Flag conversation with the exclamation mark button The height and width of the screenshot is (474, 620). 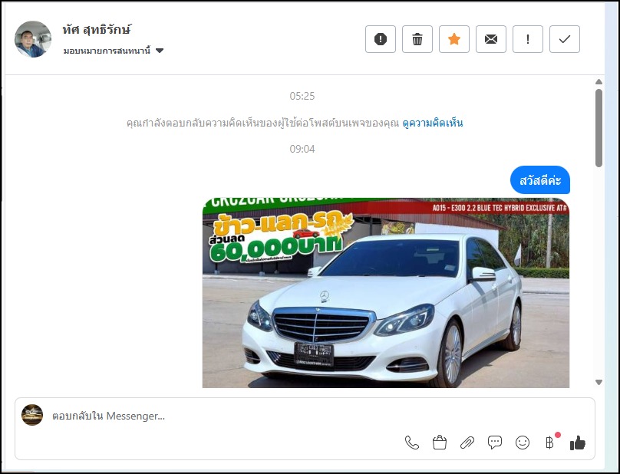(527, 39)
